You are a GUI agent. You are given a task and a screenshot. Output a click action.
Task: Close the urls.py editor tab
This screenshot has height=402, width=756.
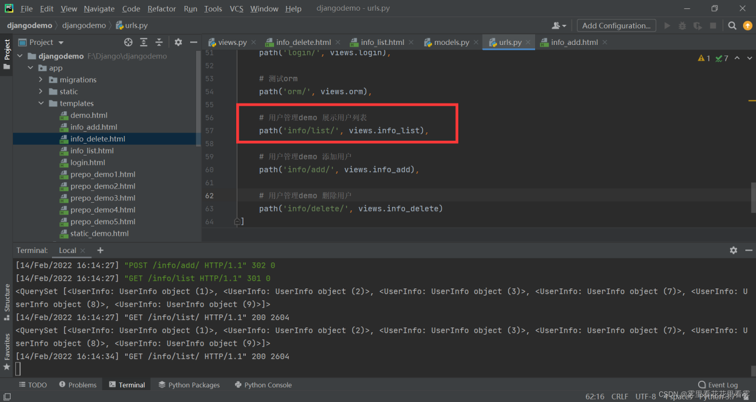point(528,43)
